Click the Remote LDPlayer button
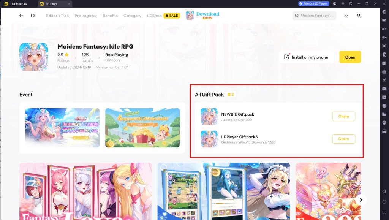The image size is (389, 220). (313, 3)
